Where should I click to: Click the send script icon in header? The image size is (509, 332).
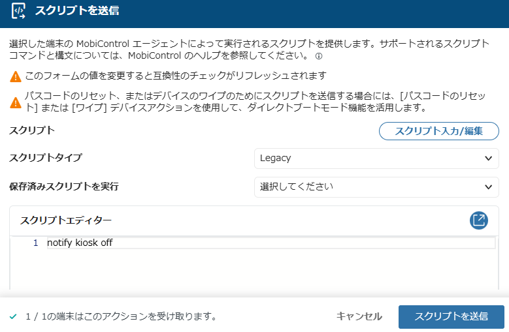click(18, 11)
